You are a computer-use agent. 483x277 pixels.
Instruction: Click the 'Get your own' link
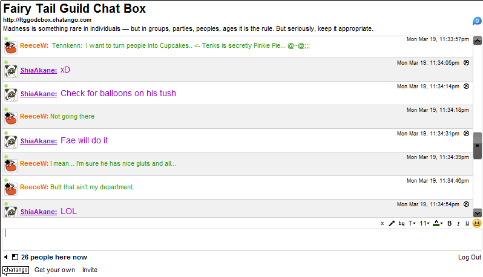tap(54, 270)
